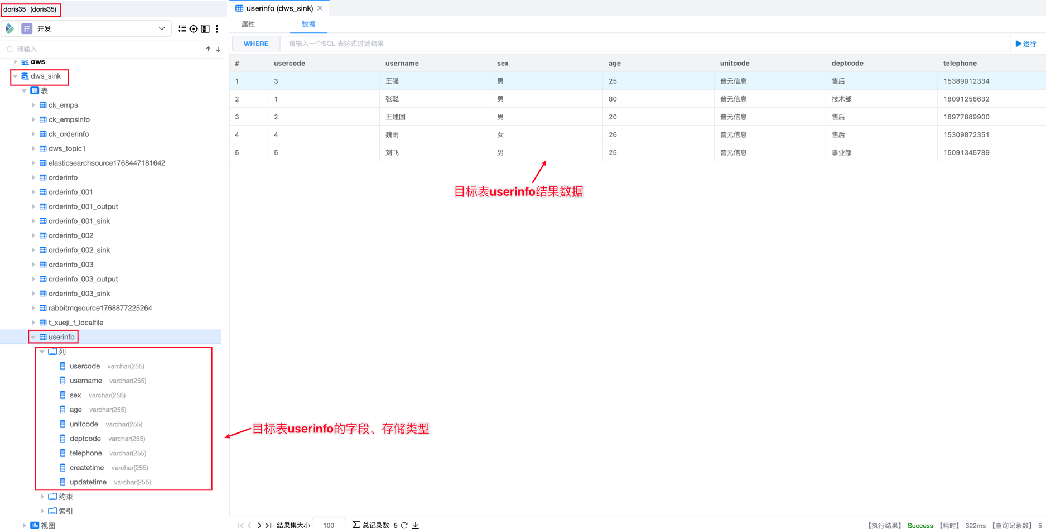Screen dimensions: 1046x529
Task: Click the tree list expand icon
Action: pos(182,29)
